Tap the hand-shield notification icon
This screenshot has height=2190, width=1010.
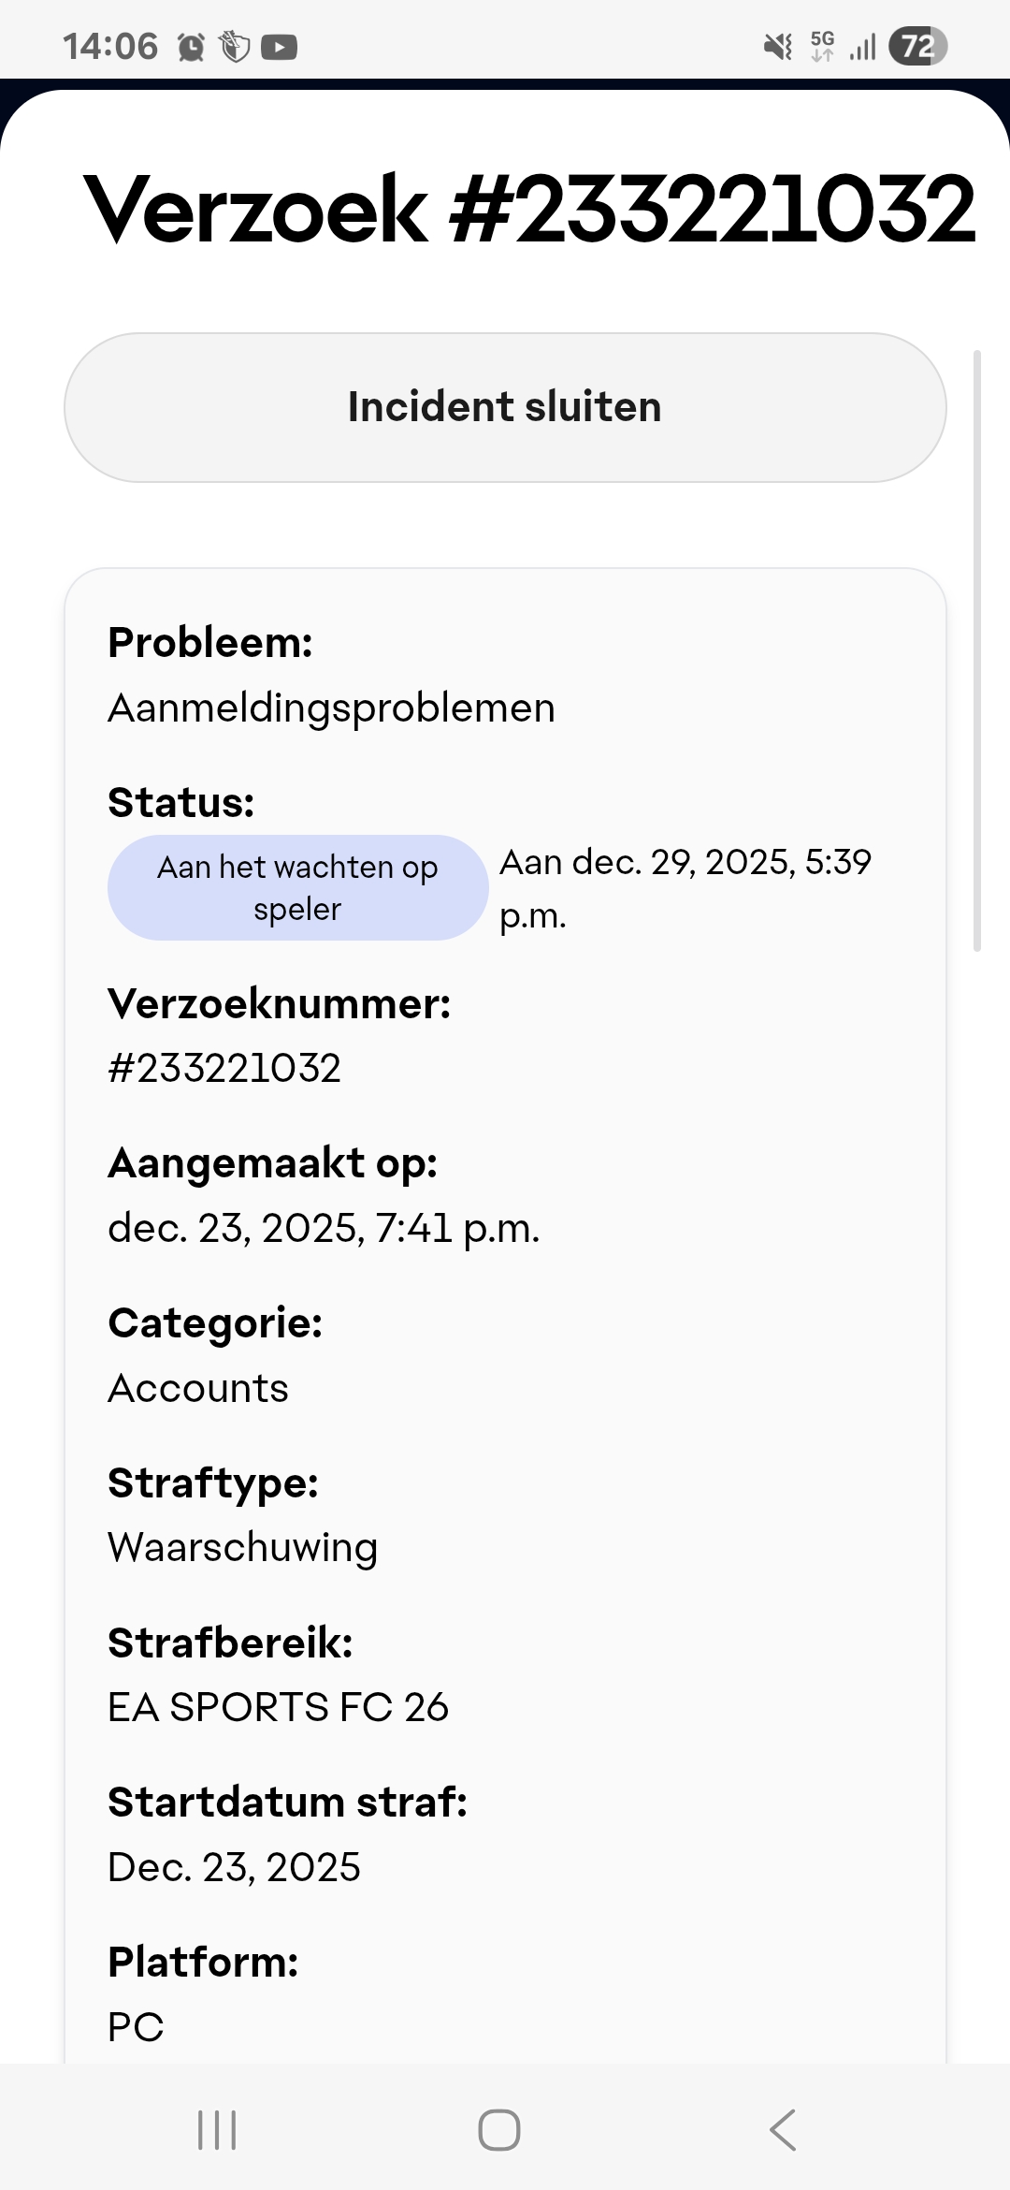click(235, 47)
